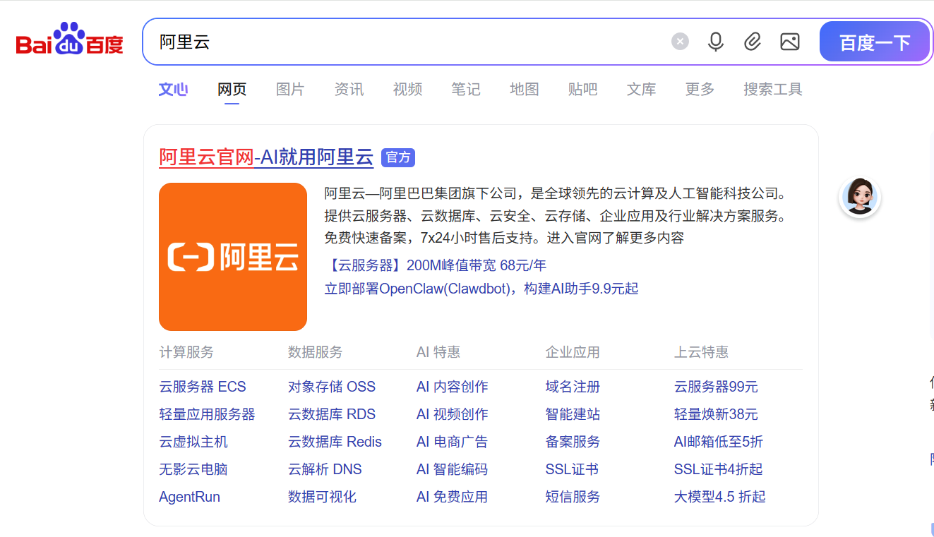
Task: Open the 贴吧 tab
Action: pos(582,90)
